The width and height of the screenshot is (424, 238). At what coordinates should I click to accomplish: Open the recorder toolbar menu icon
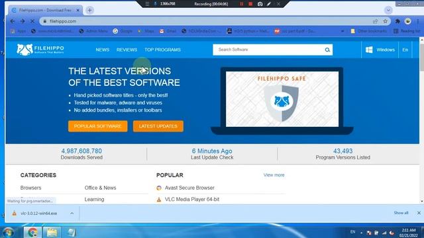pyautogui.click(x=147, y=4)
